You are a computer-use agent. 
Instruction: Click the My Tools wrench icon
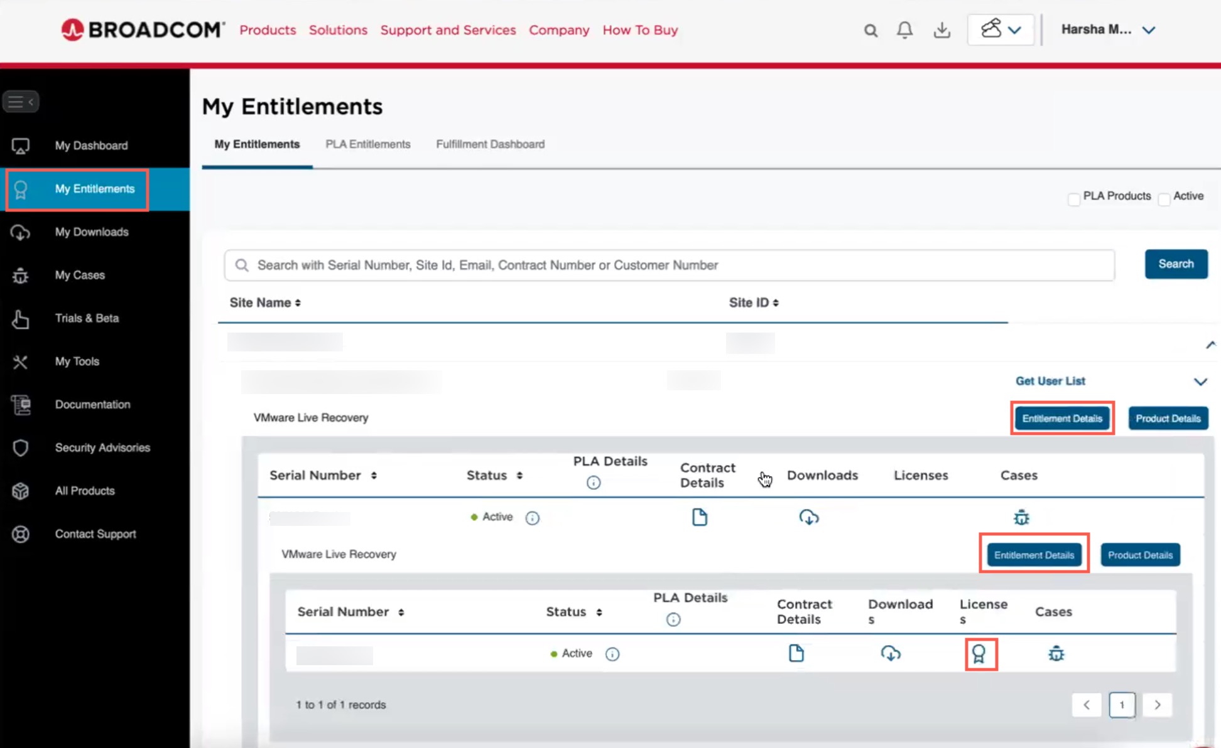pyautogui.click(x=21, y=362)
